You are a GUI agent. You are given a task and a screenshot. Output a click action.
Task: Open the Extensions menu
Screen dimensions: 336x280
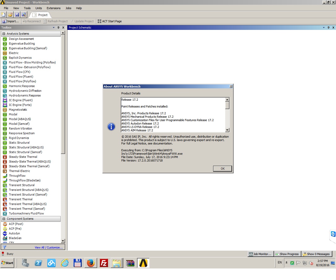point(54,8)
